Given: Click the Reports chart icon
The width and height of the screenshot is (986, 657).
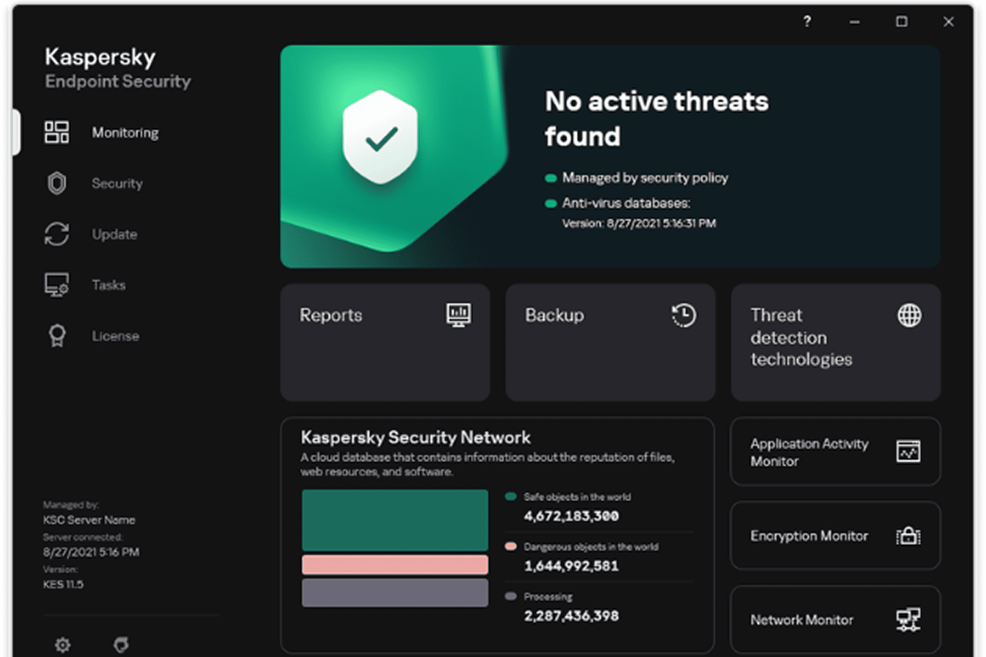Looking at the screenshot, I should coord(459,315).
